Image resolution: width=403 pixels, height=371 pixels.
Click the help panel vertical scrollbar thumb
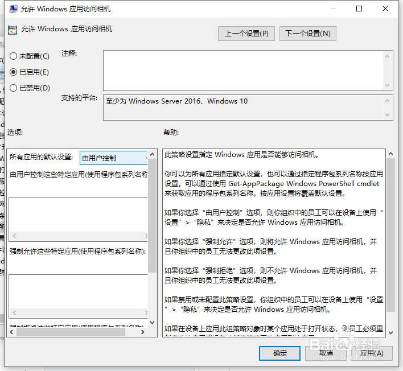(390, 235)
